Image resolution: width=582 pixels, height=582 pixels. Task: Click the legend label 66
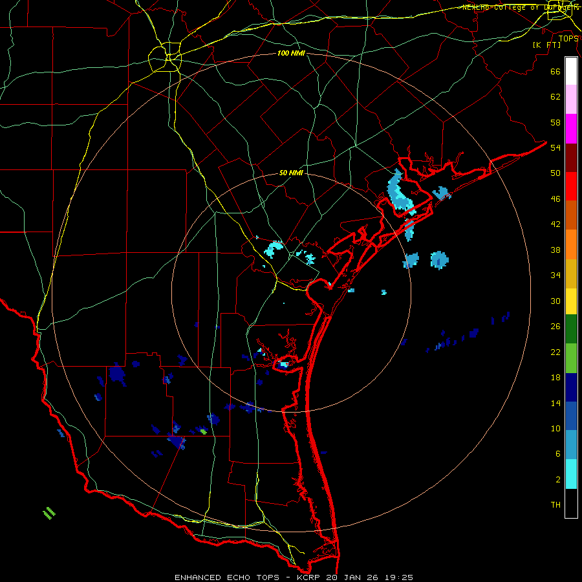[x=555, y=71]
